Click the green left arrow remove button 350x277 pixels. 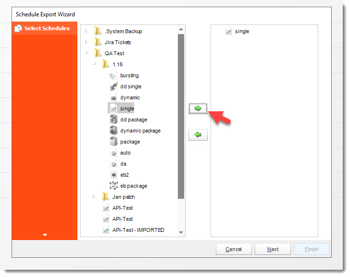tap(198, 135)
